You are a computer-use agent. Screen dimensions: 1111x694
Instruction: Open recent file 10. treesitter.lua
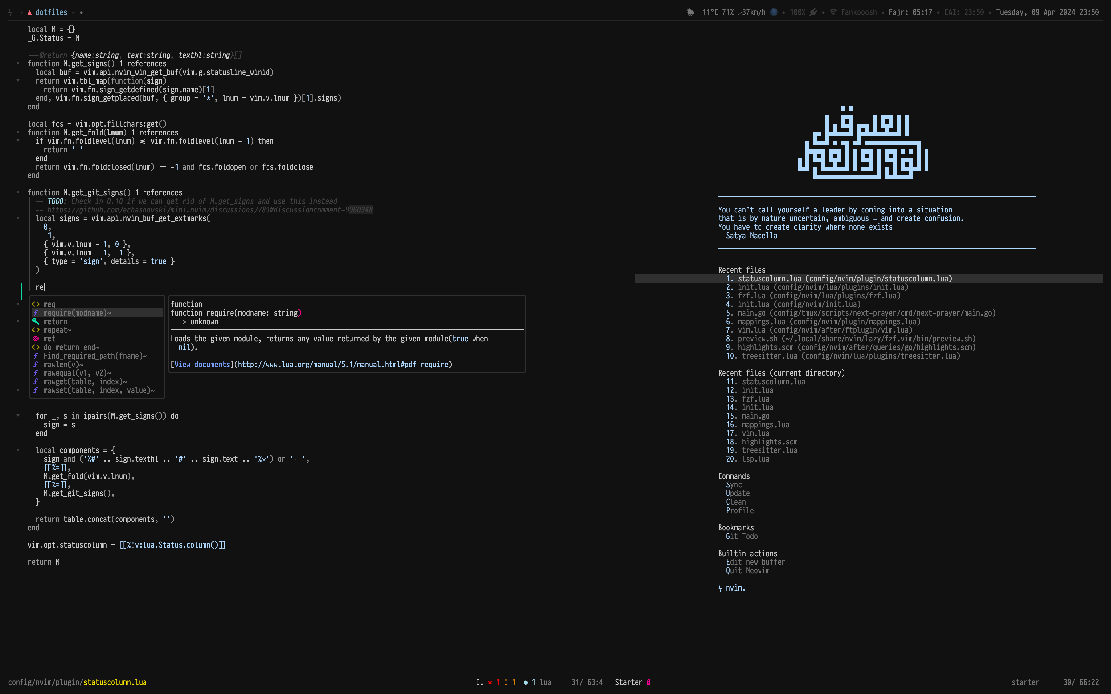pyautogui.click(x=843, y=356)
